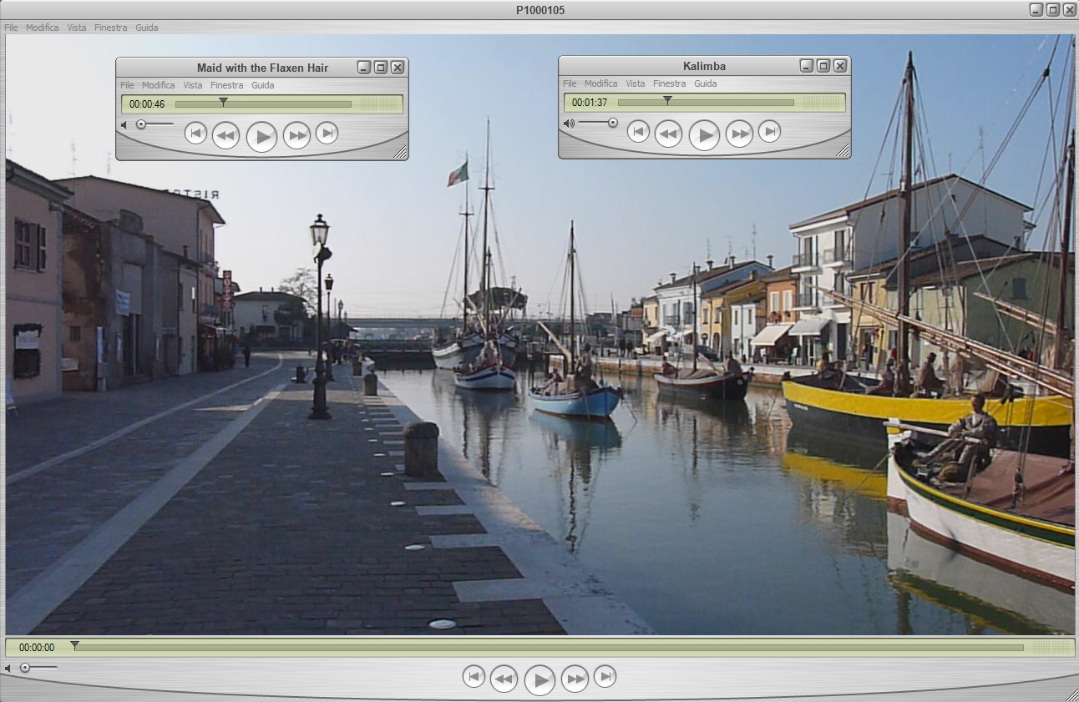Image resolution: width=1079 pixels, height=702 pixels.
Task: Play the Maid with the Flaxen Hair track
Action: [261, 136]
